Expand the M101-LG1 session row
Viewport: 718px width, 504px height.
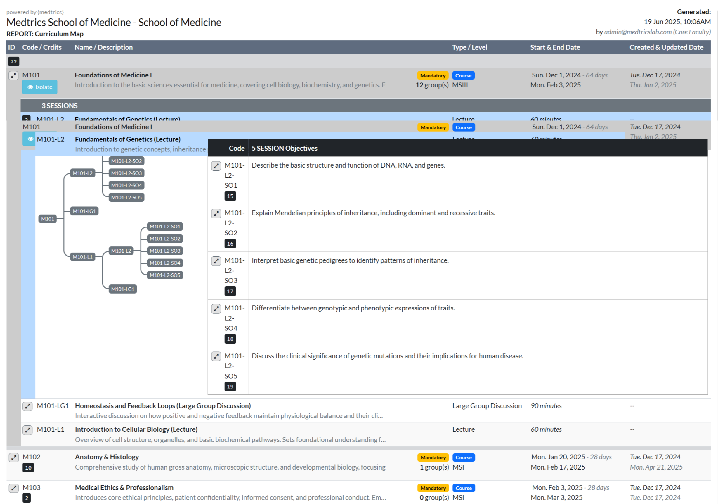(27, 406)
